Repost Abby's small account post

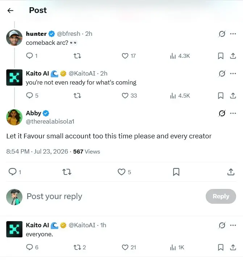[x=67, y=172]
